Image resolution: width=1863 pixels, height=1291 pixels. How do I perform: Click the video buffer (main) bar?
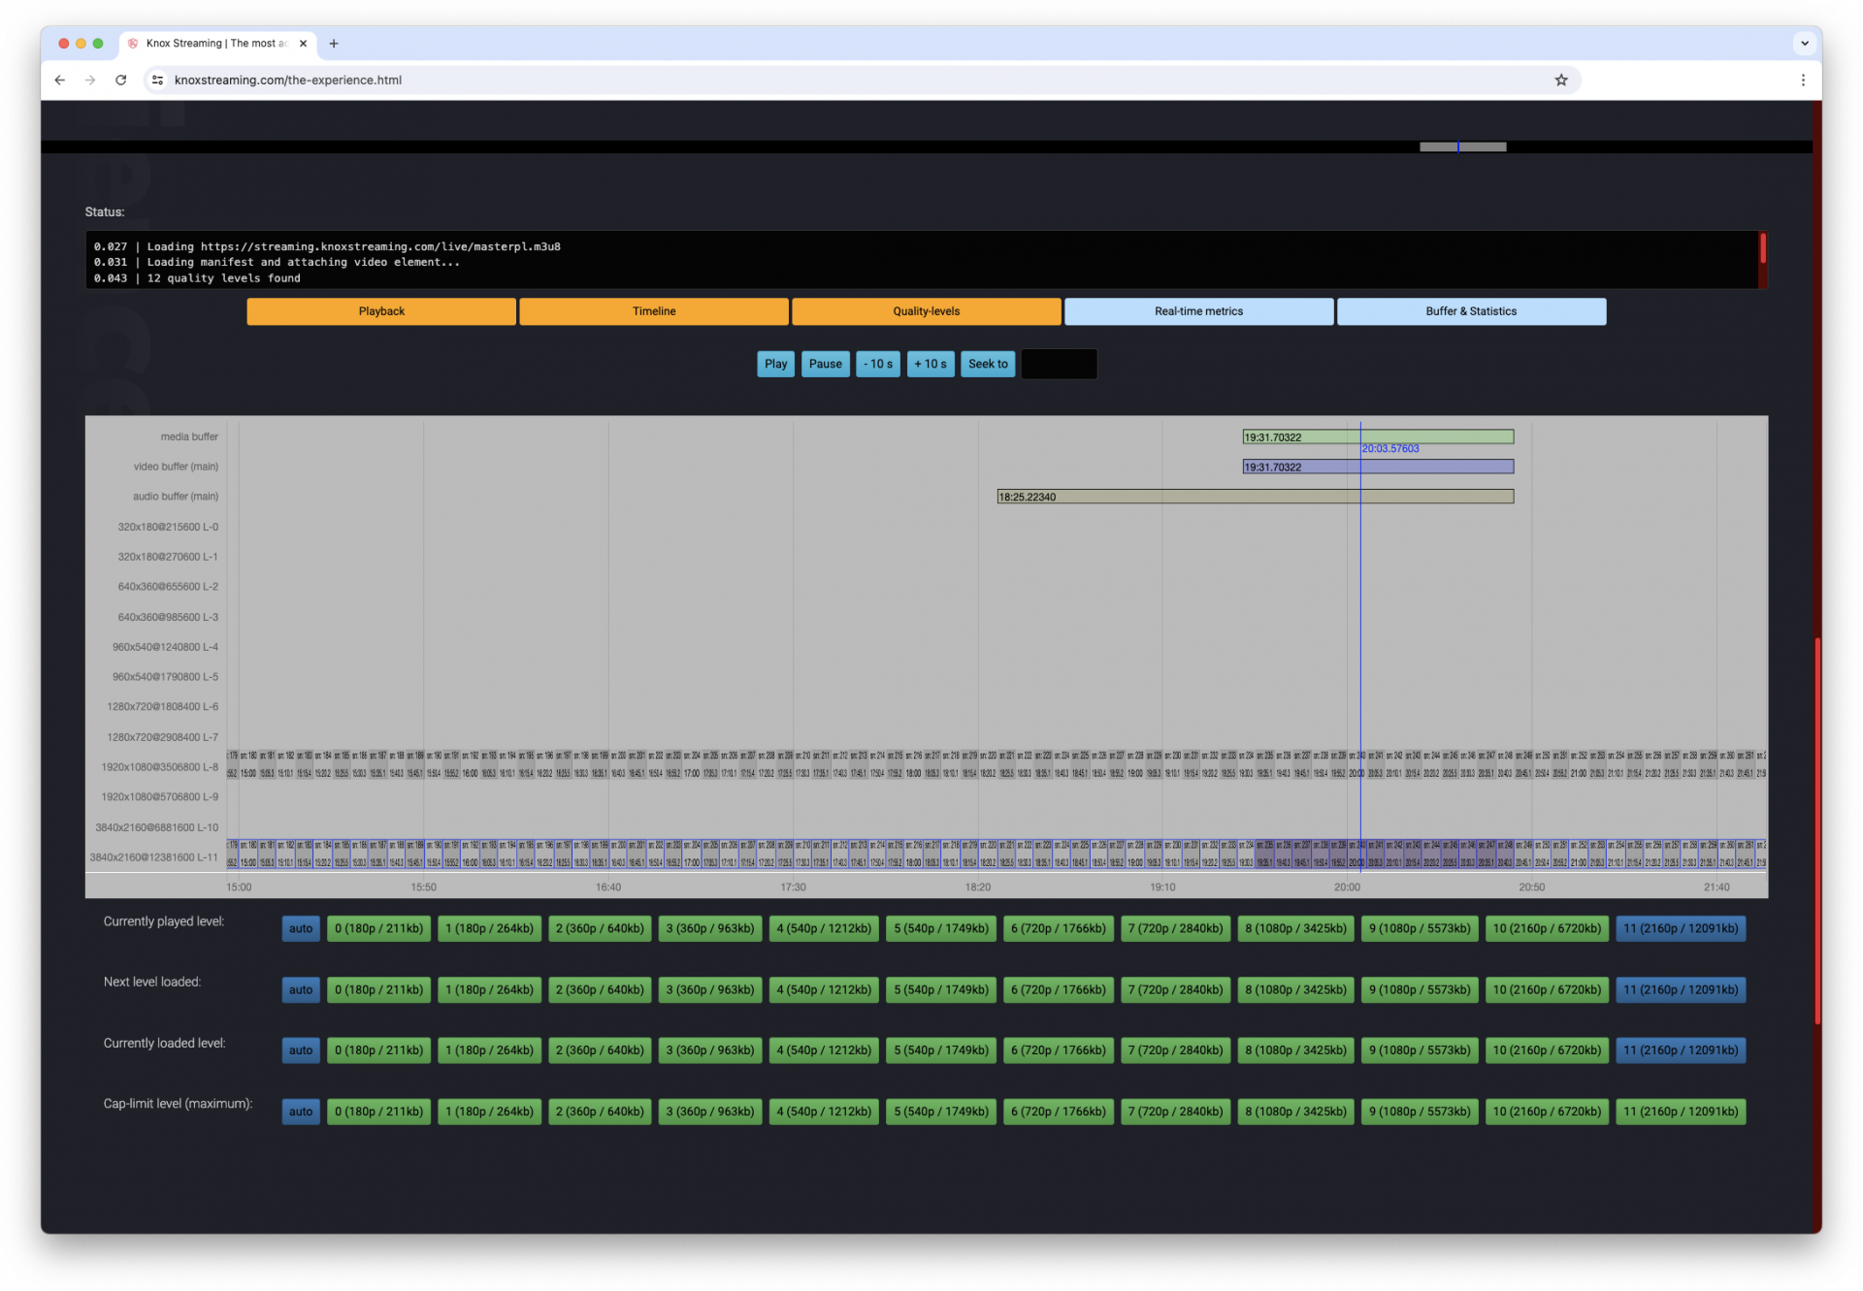(1378, 468)
